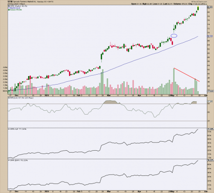Click the StockCharts.com watermark link
214x193 pixels.
(x=199, y=1)
